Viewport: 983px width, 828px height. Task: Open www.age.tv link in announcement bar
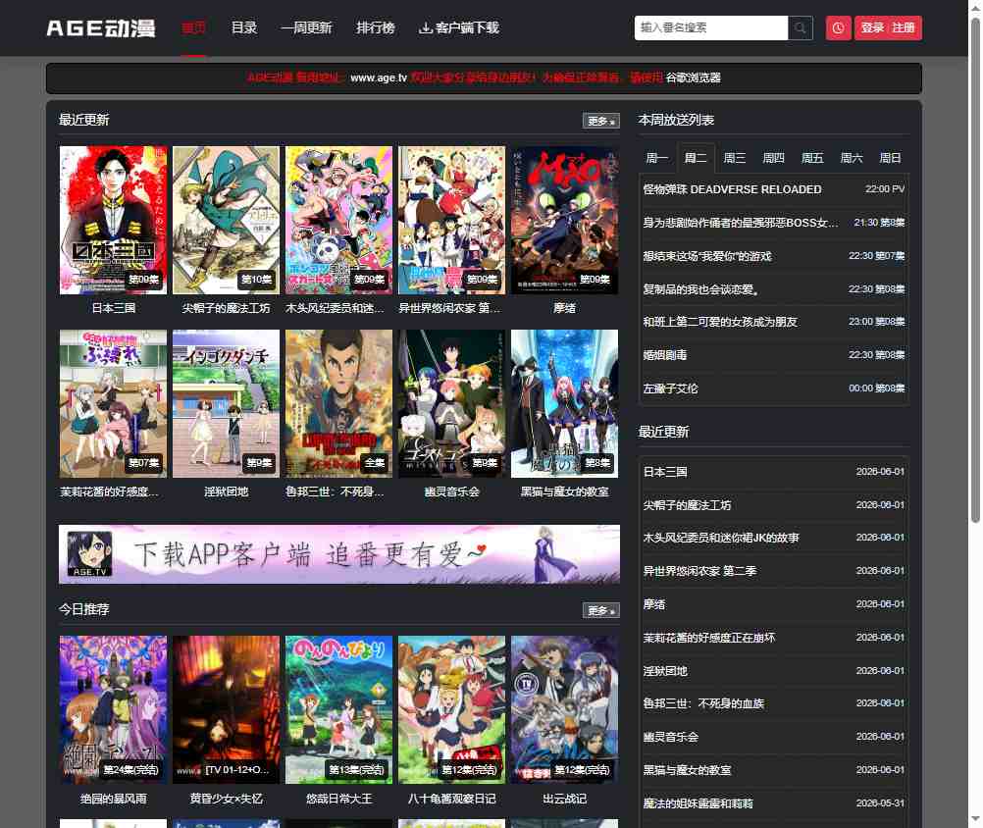coord(379,78)
